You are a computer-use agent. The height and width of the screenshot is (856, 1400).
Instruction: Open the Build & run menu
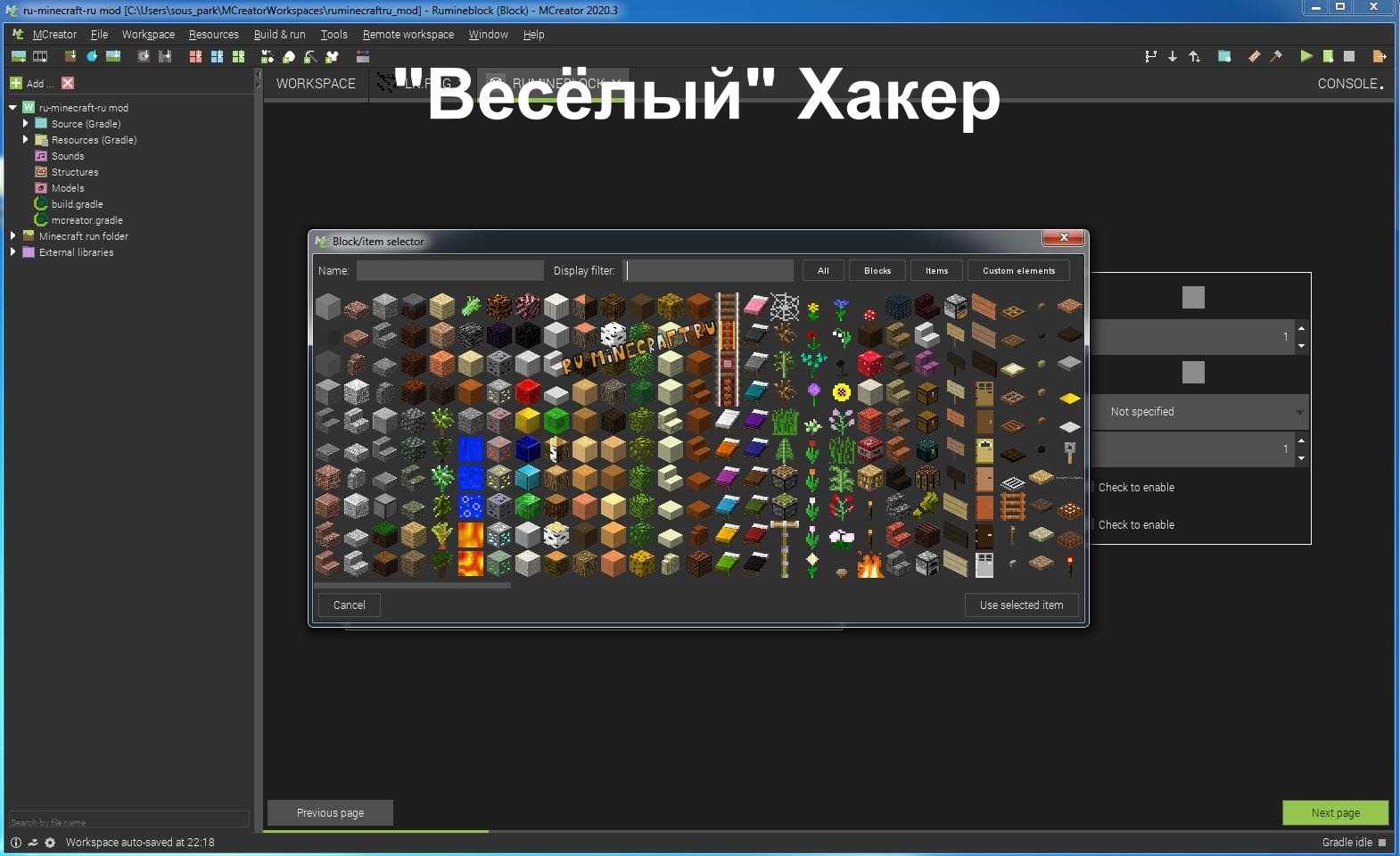(279, 35)
